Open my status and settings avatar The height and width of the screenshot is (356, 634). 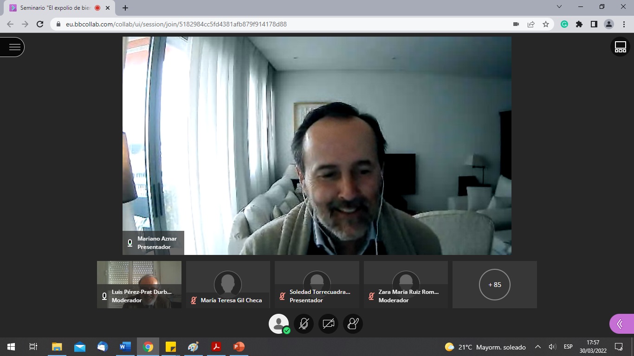[x=278, y=324]
